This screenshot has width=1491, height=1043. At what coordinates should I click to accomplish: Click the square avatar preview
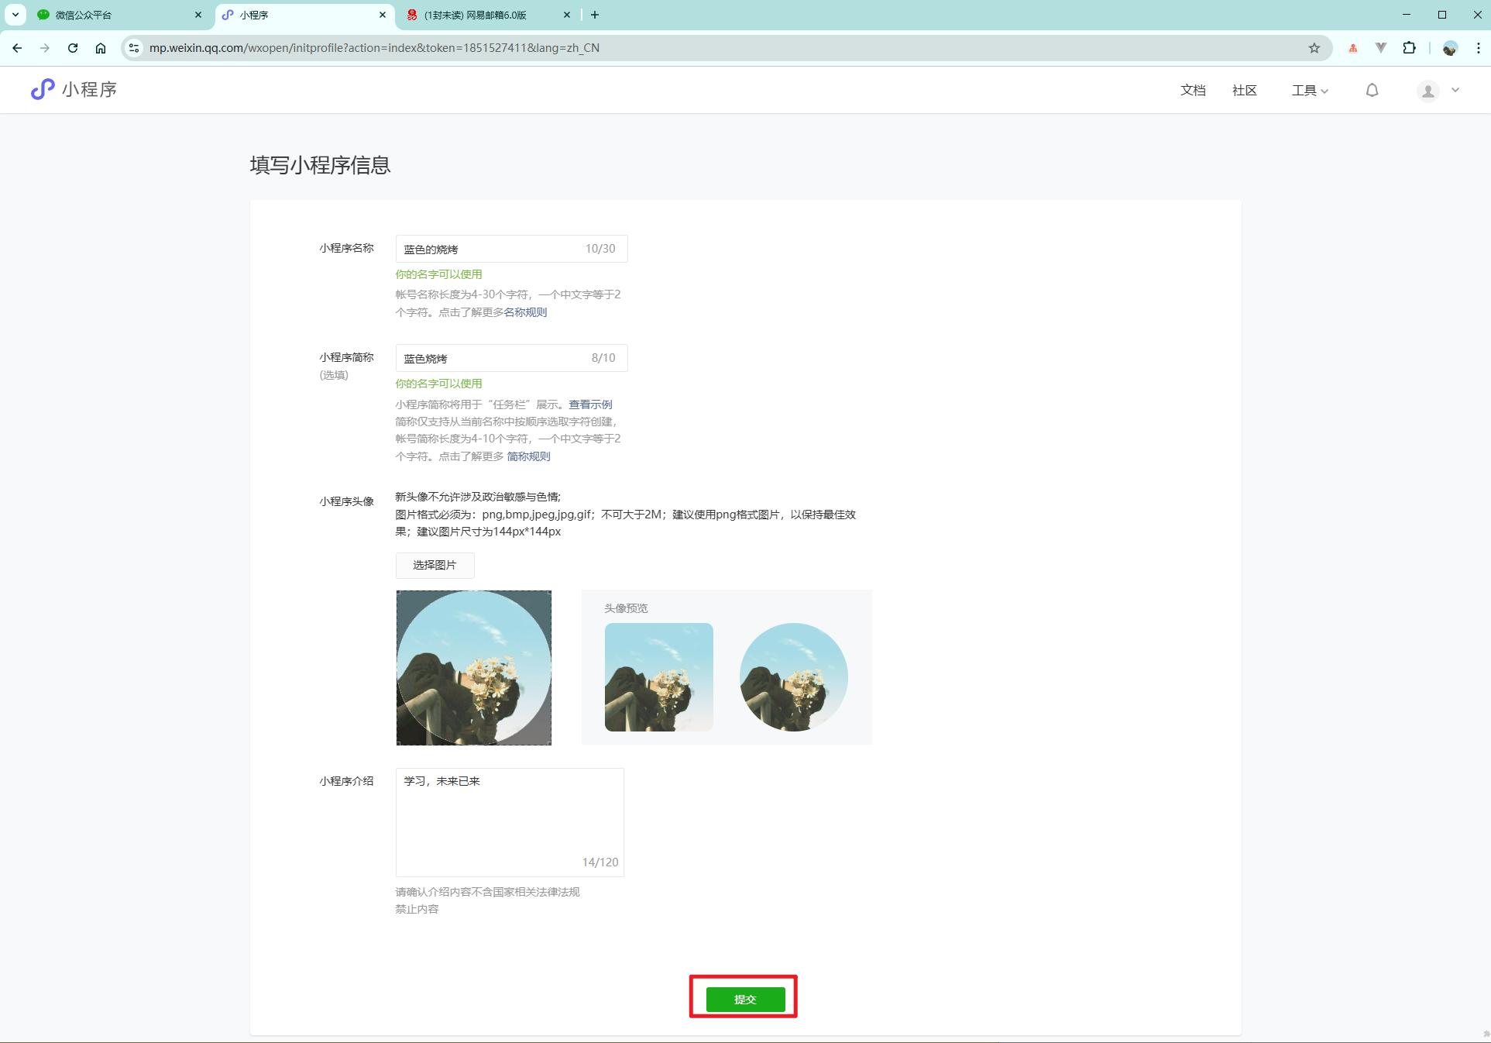pos(659,677)
